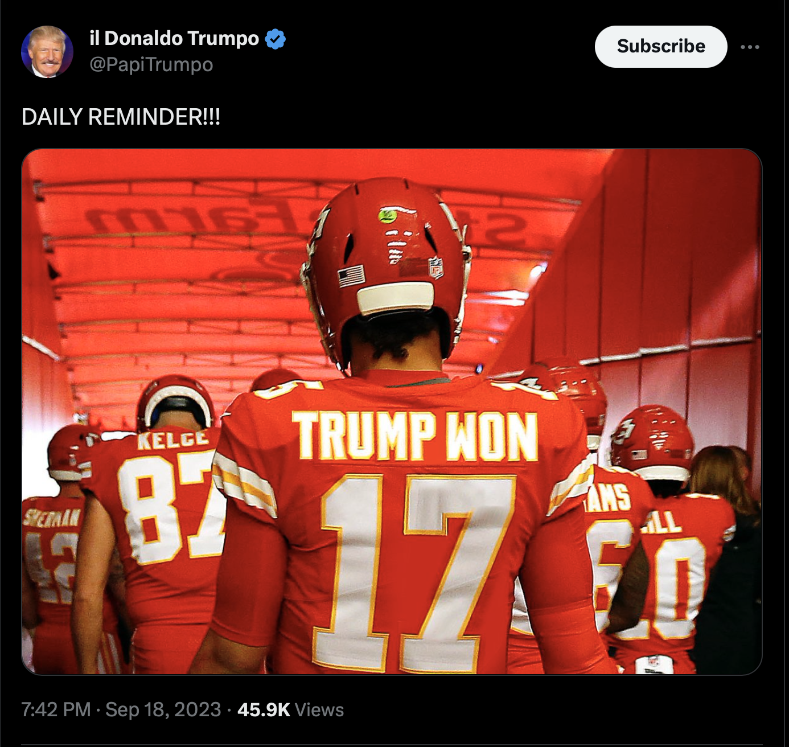Click the NFL shield logo on helmet
Image resolution: width=789 pixels, height=747 pixels.
(435, 268)
